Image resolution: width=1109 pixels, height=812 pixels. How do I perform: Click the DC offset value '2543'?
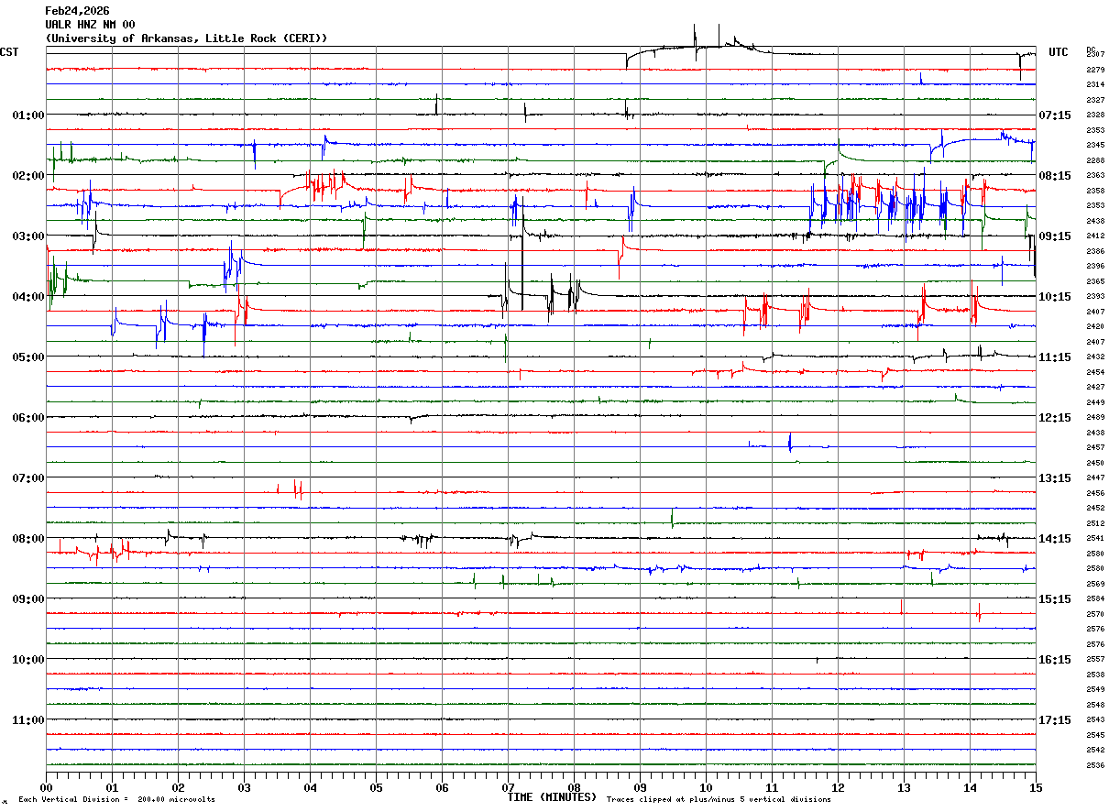coord(1095,719)
